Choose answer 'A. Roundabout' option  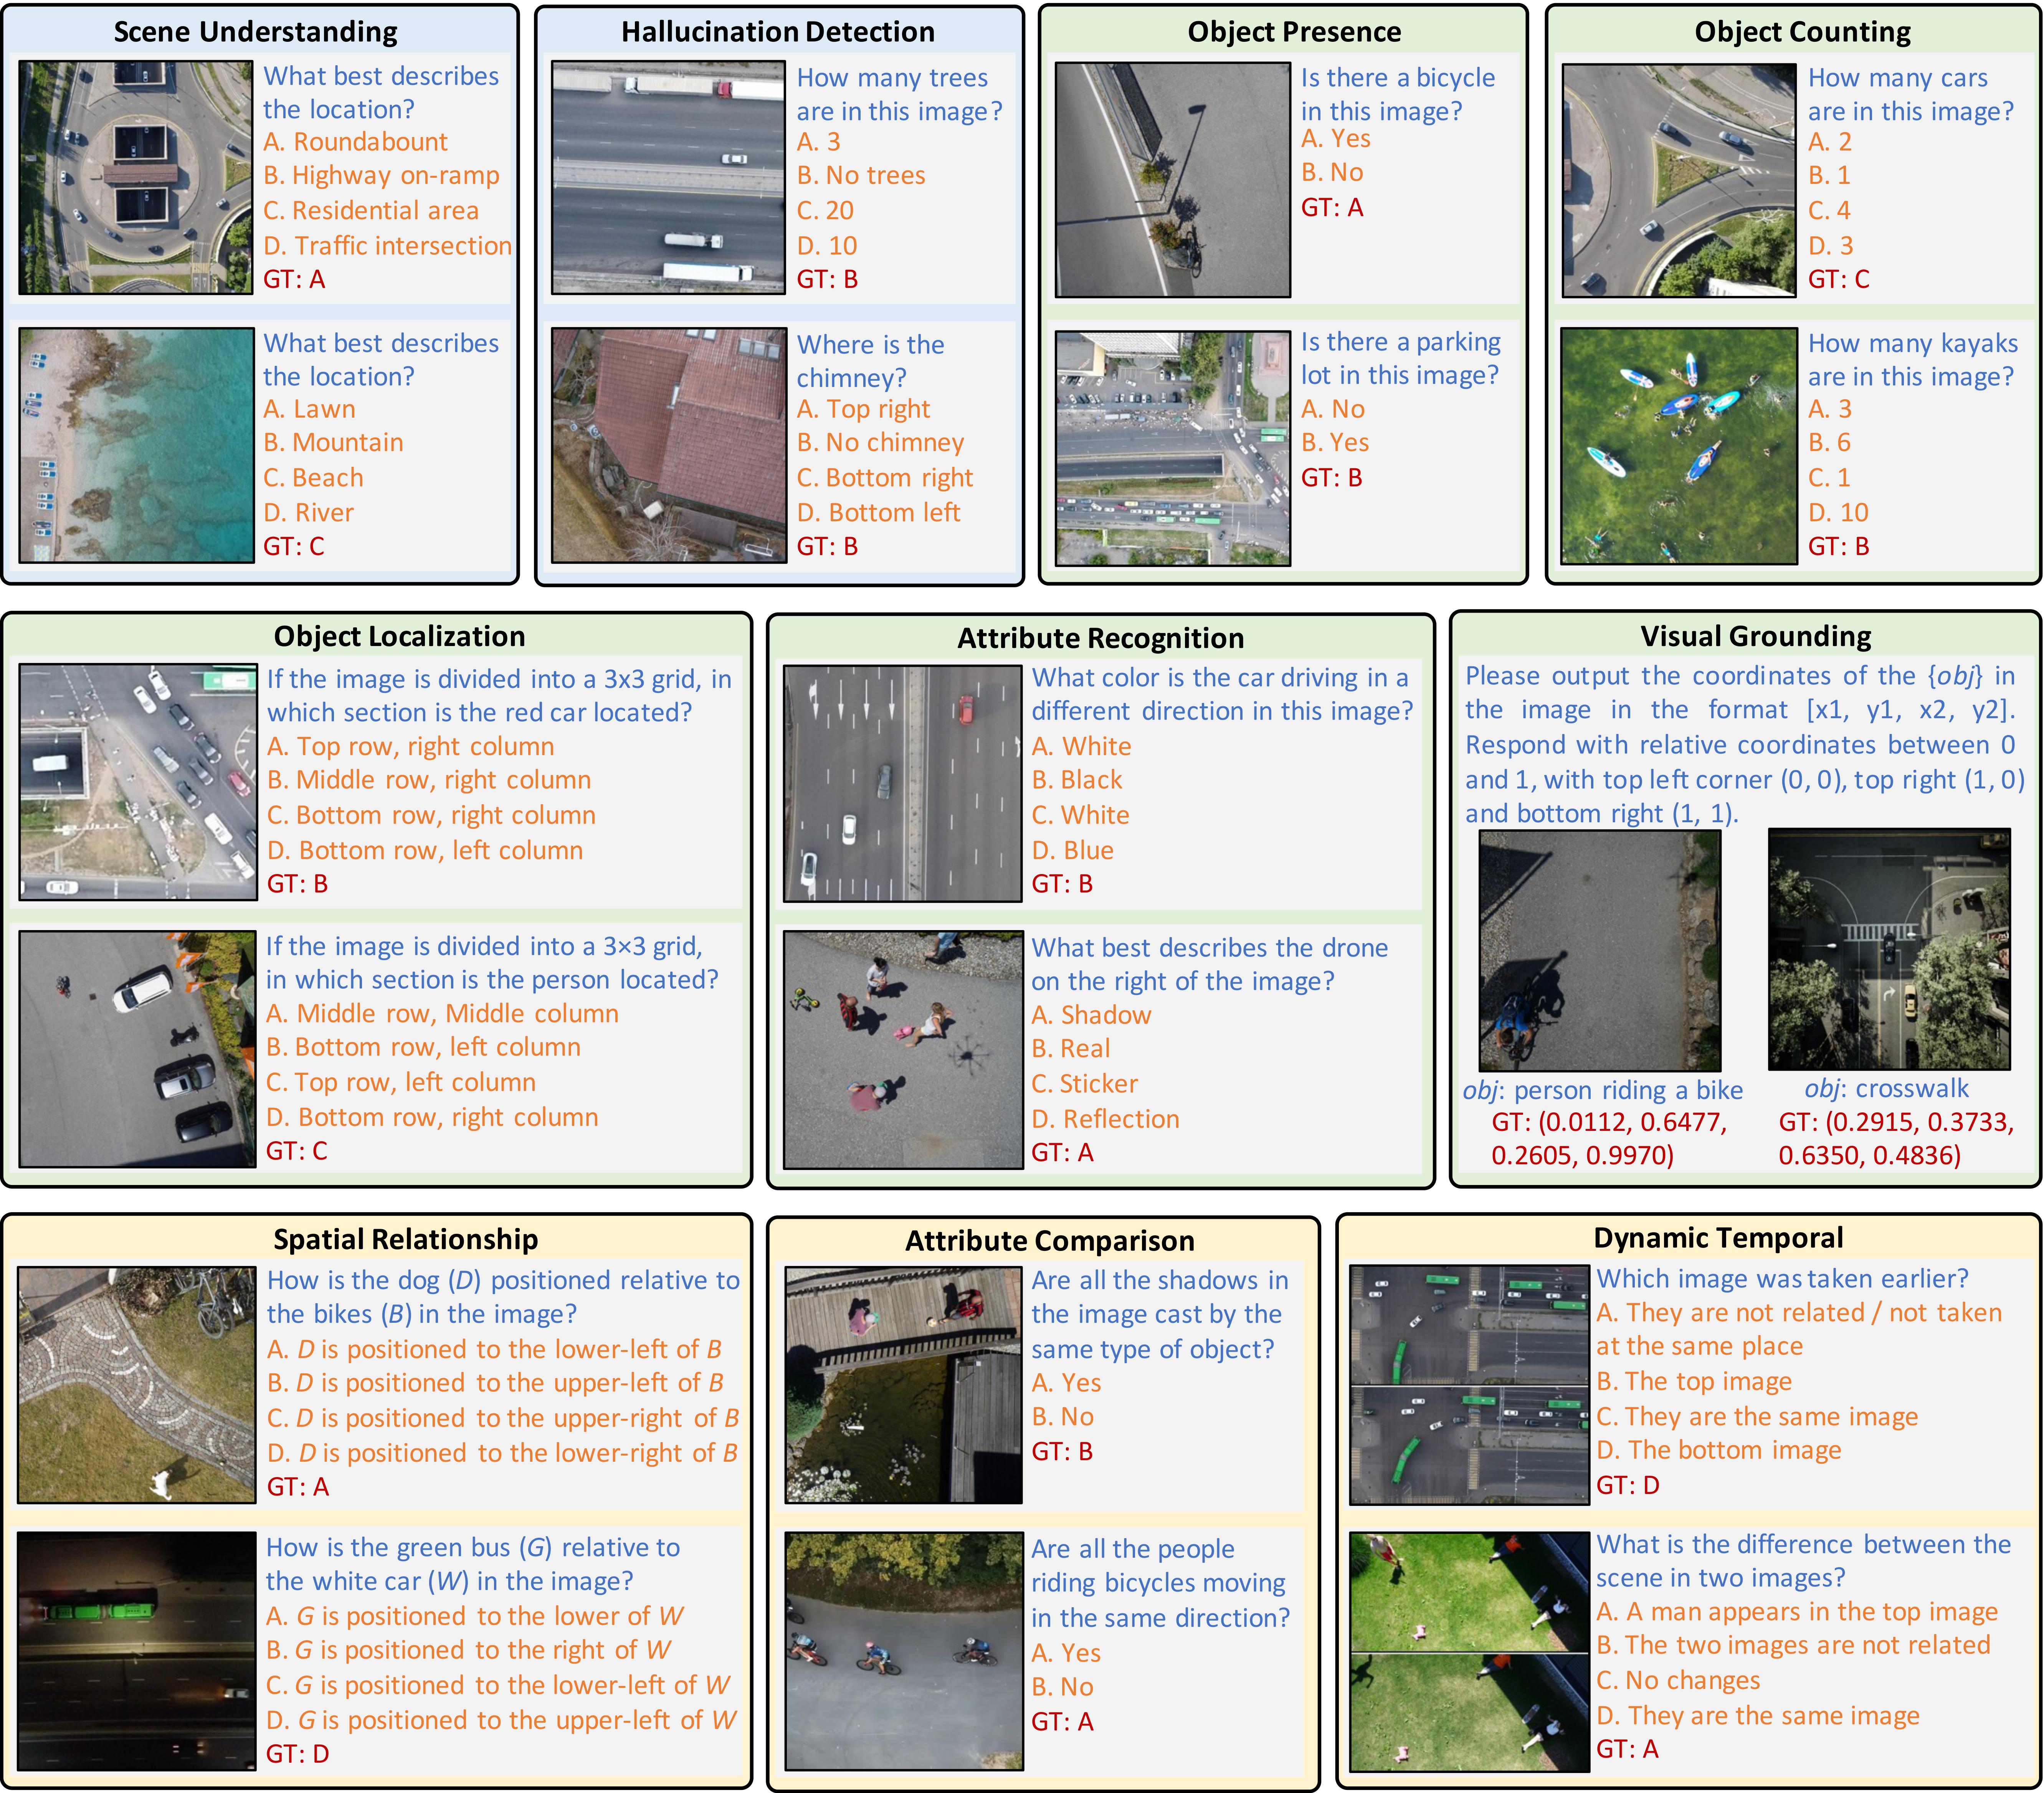point(355,142)
